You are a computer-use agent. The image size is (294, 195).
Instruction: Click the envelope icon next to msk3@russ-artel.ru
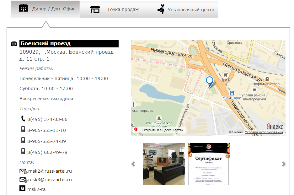point(23,180)
